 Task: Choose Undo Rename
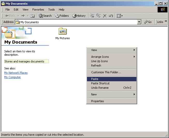coord(112,88)
